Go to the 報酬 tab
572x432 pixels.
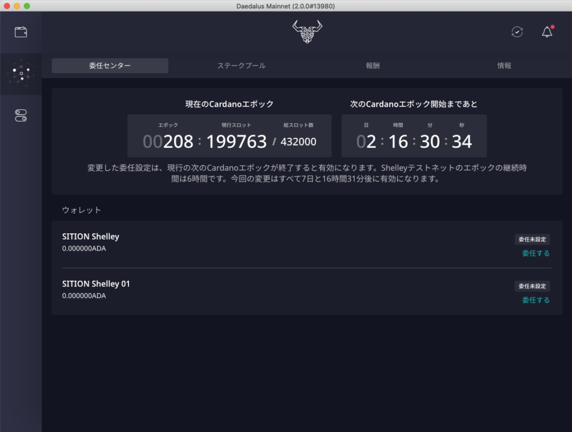tap(373, 66)
